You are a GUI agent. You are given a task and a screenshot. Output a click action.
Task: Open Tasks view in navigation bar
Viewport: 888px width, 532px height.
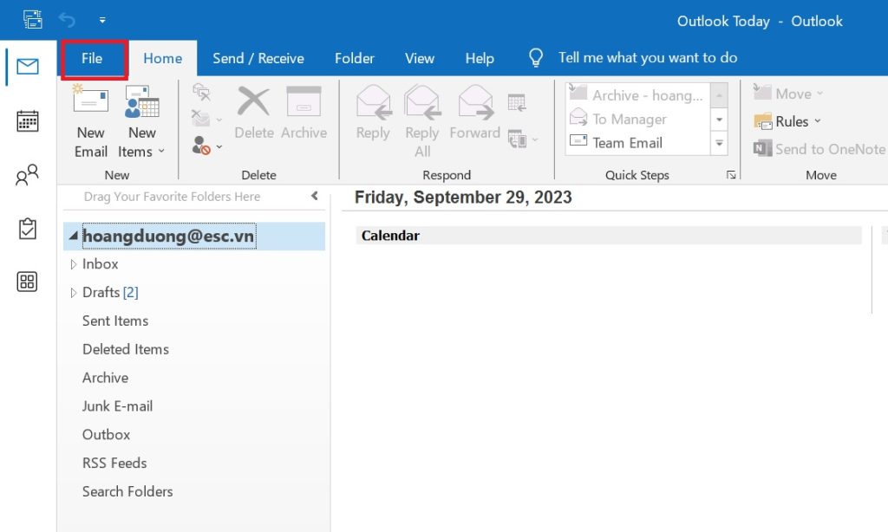tap(27, 229)
